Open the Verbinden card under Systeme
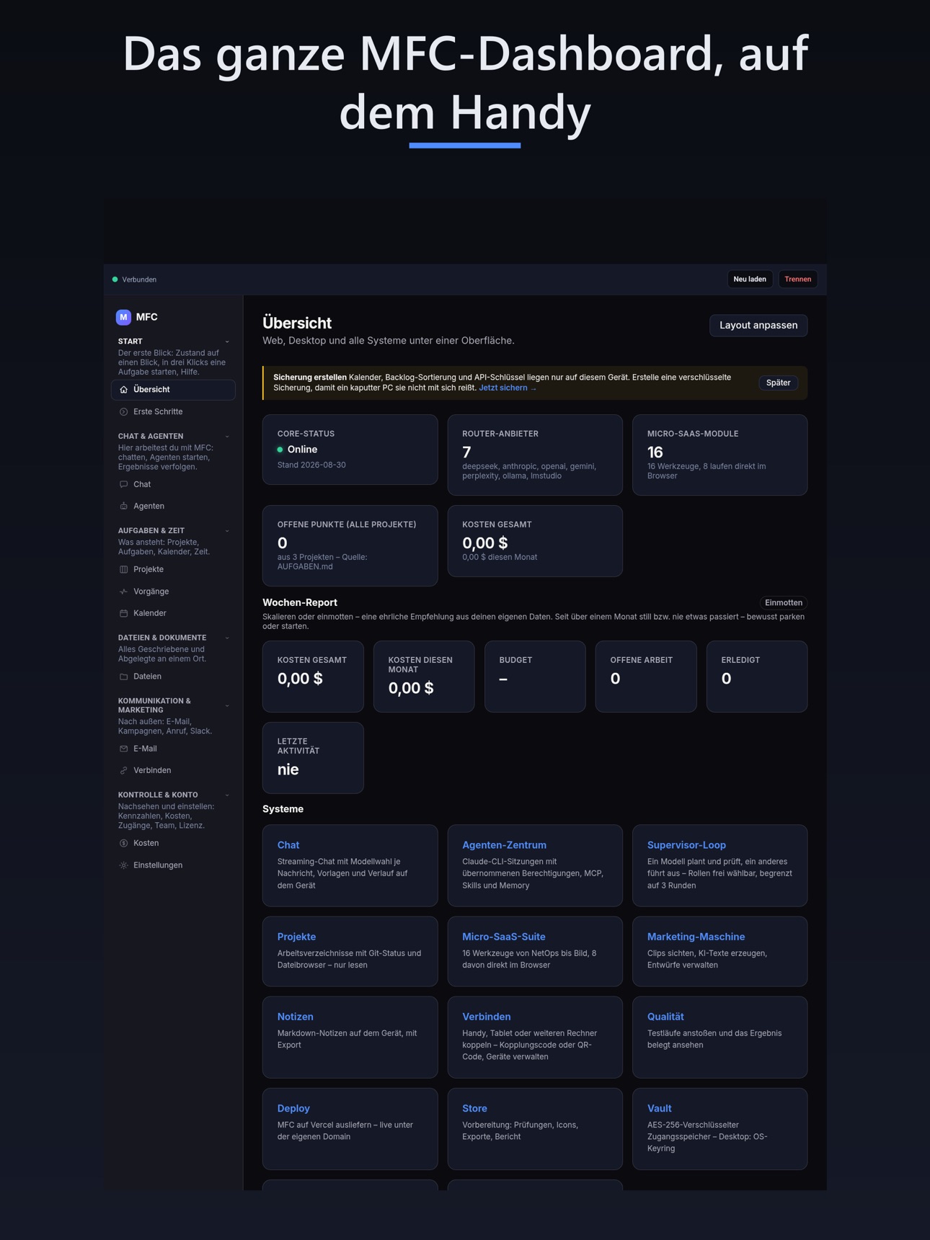This screenshot has width=930, height=1240. 535,1037
